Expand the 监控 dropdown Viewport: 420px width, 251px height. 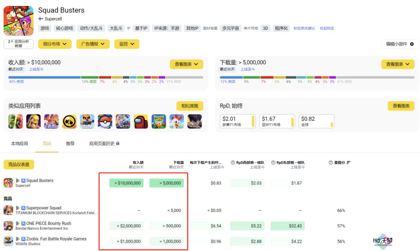click(127, 44)
